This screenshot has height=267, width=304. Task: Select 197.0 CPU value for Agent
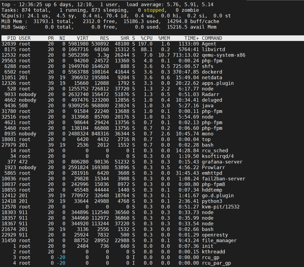pos(145,44)
